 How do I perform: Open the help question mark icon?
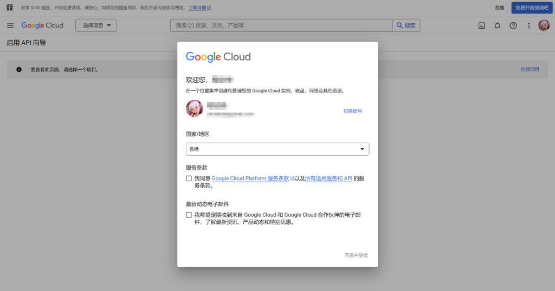click(513, 25)
